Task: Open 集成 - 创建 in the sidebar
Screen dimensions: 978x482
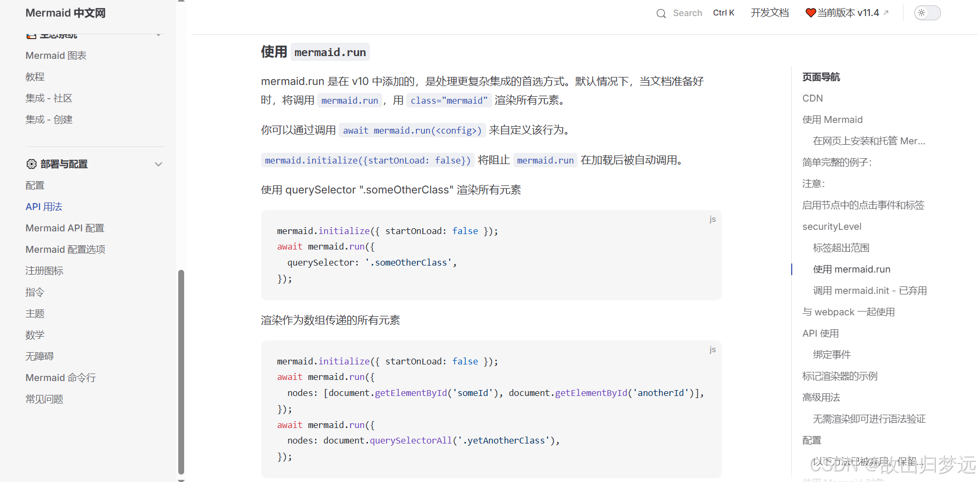Action: [49, 120]
